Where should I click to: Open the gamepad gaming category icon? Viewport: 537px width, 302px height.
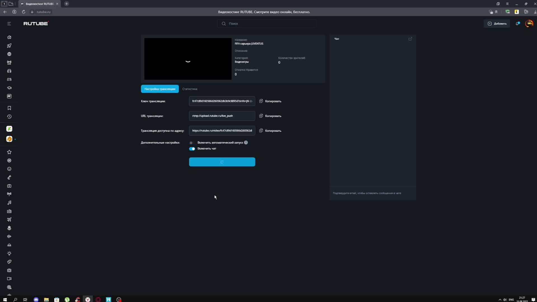(9, 79)
